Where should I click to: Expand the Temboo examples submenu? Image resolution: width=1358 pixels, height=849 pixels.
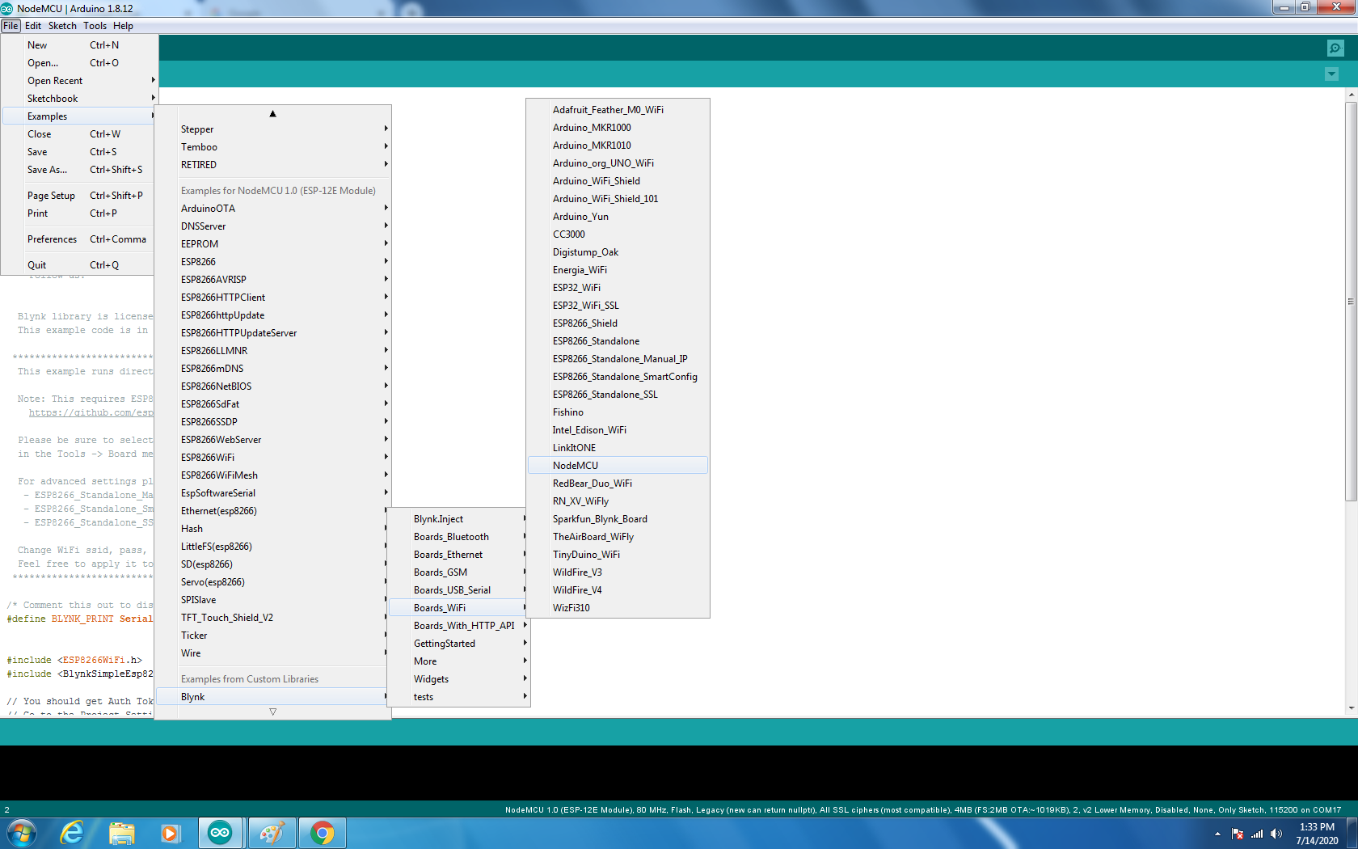pyautogui.click(x=273, y=147)
